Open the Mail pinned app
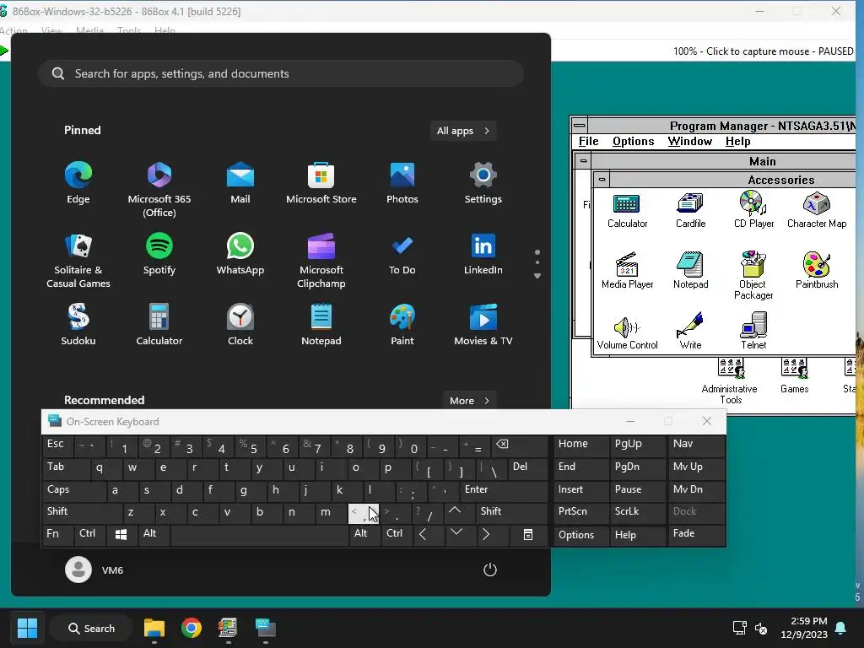 (x=240, y=183)
